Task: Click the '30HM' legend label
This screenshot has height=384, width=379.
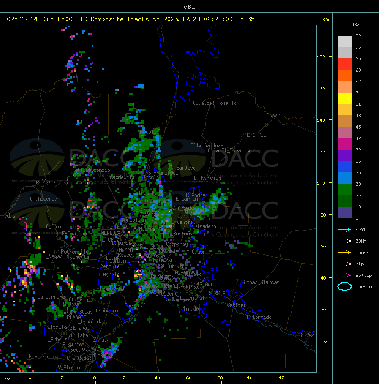Action: (x=361, y=241)
